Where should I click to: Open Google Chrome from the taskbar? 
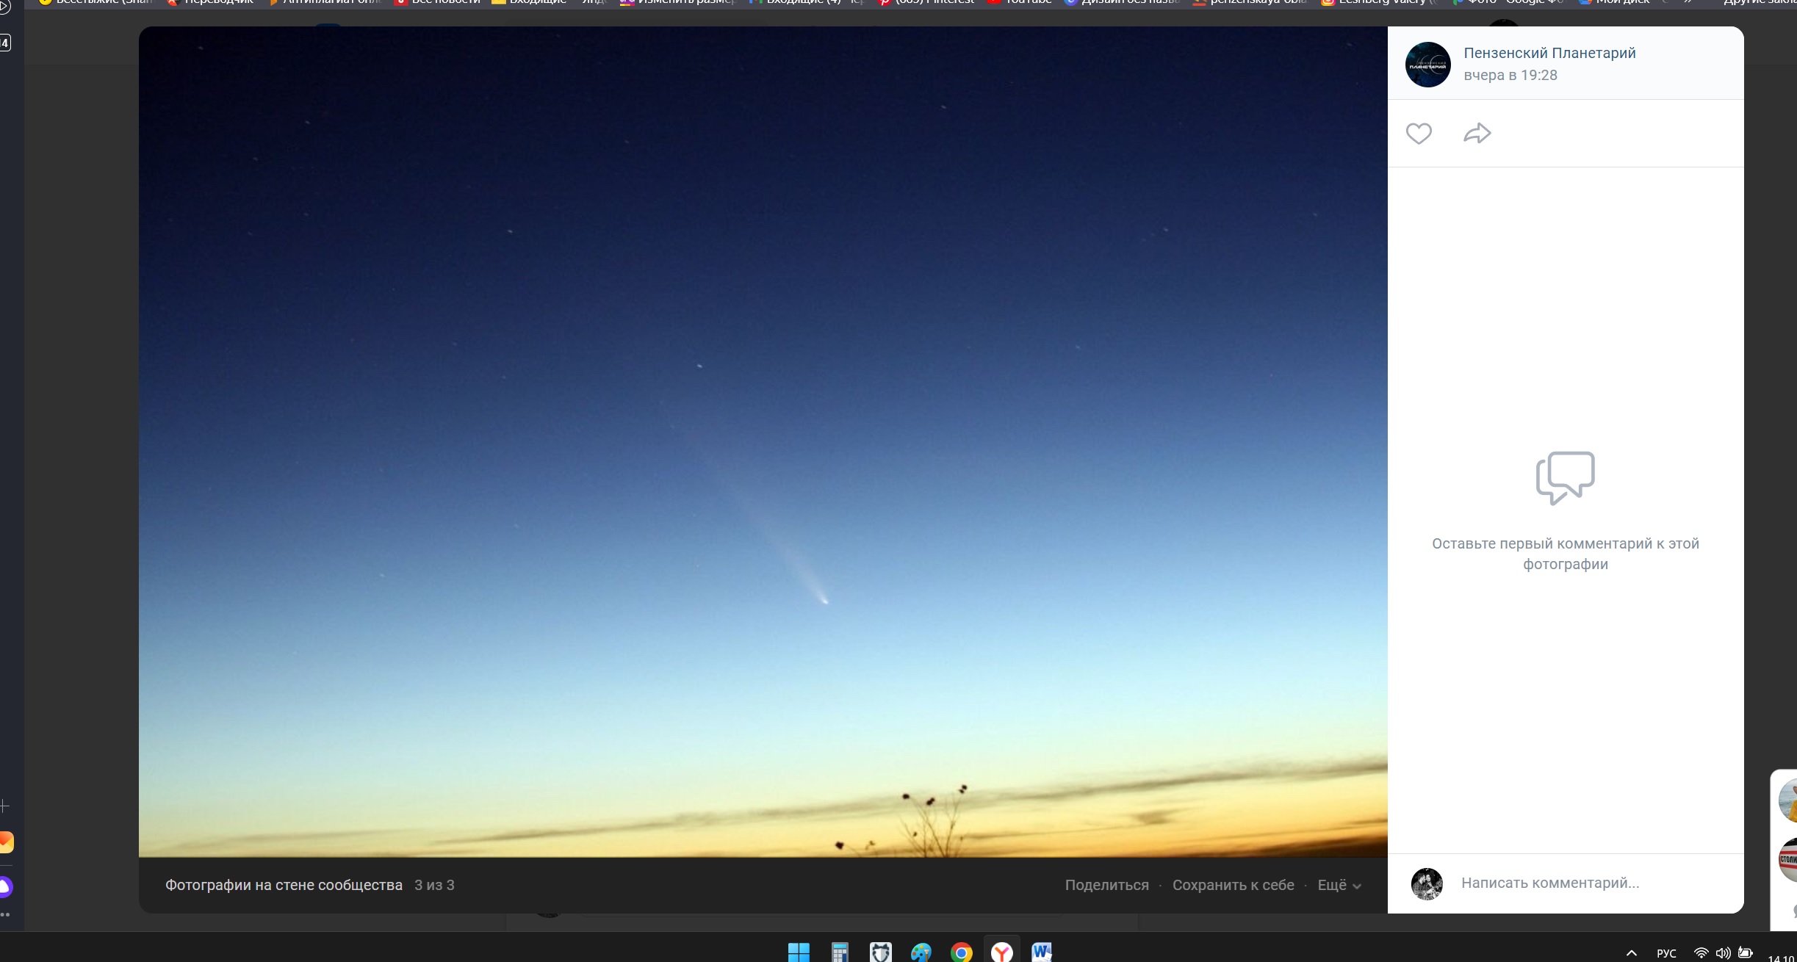tap(961, 952)
